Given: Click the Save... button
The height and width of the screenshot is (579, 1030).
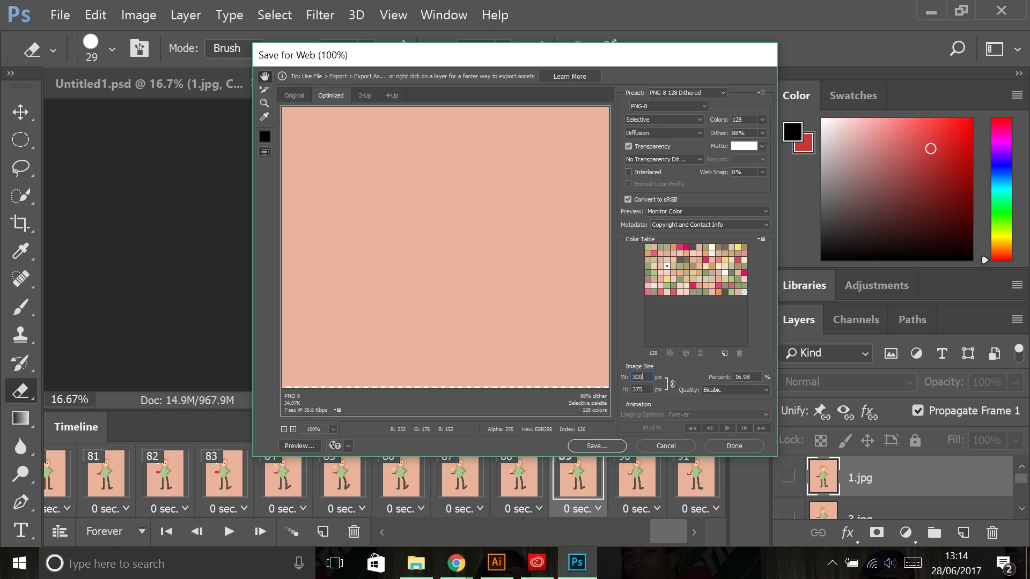Looking at the screenshot, I should [597, 446].
